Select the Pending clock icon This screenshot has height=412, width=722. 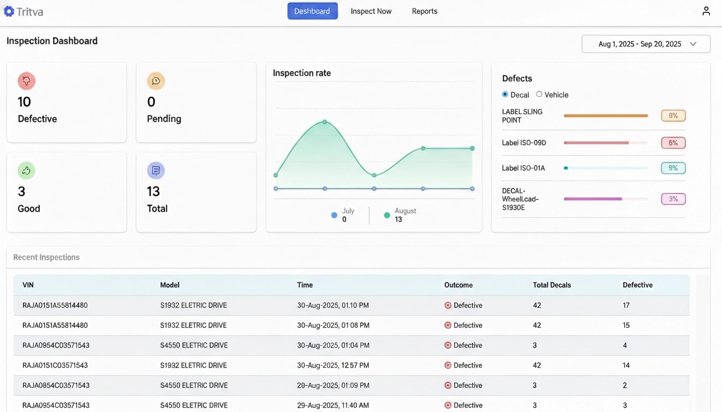pos(156,81)
